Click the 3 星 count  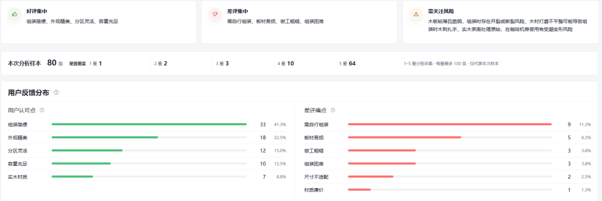pyautogui.click(x=222, y=63)
